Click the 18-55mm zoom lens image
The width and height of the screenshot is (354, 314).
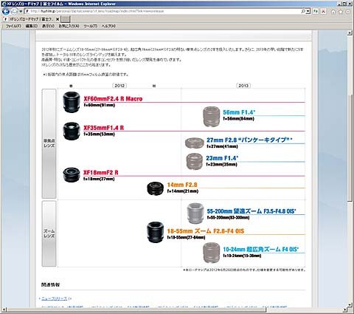[155, 232]
